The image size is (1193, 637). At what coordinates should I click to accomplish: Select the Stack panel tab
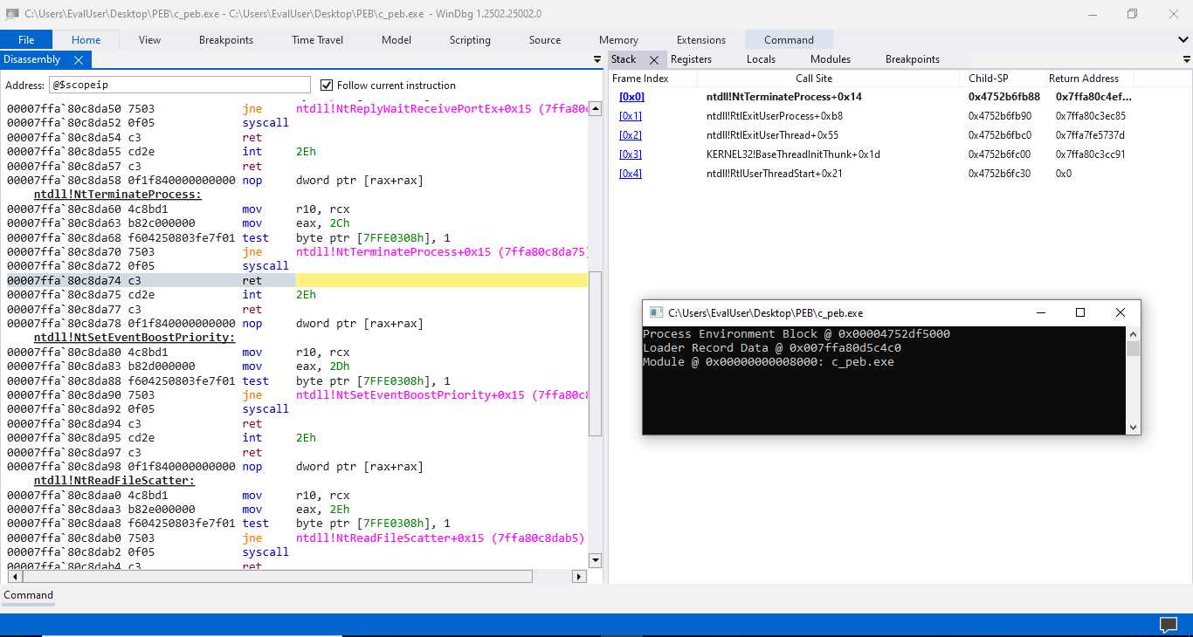[x=624, y=59]
